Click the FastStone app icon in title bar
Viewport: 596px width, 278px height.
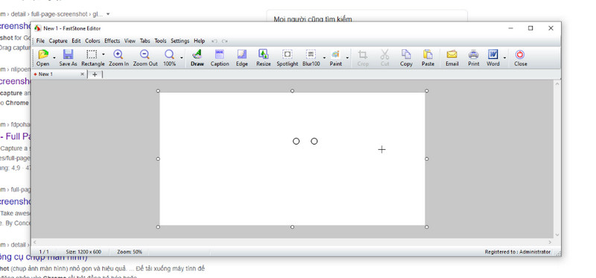(38, 28)
